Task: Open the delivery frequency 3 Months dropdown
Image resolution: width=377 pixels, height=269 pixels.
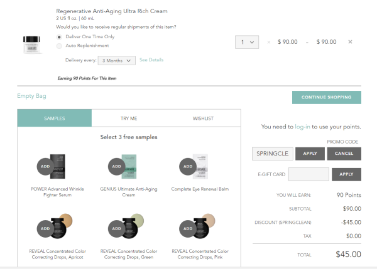Action: click(x=117, y=60)
